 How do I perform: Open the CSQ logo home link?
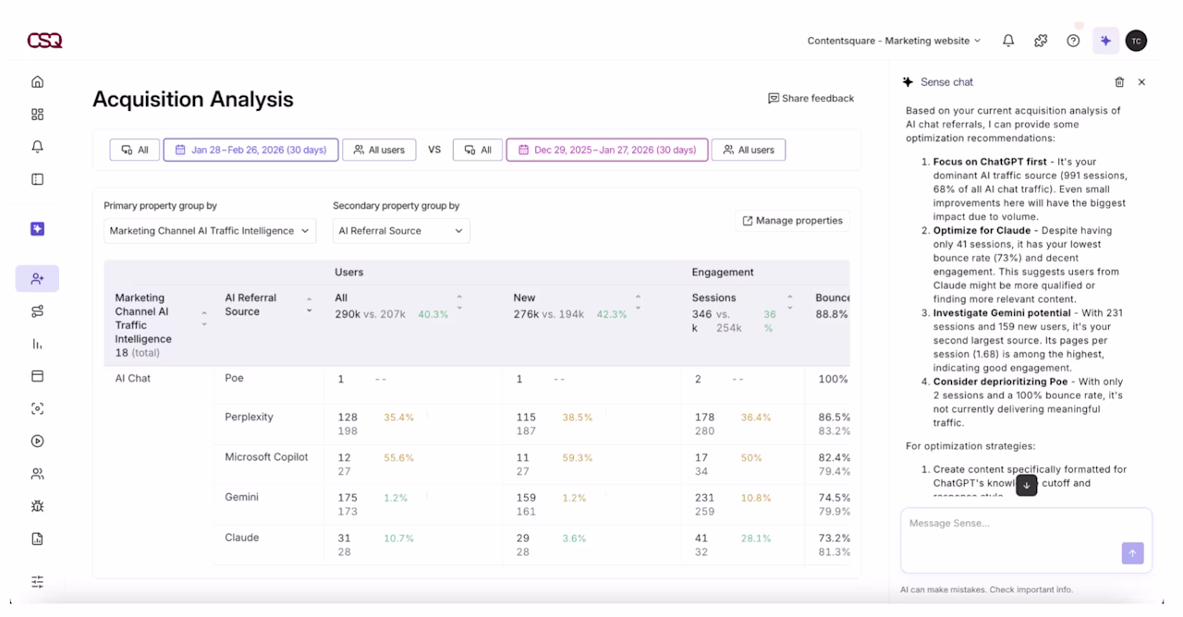[x=44, y=41]
